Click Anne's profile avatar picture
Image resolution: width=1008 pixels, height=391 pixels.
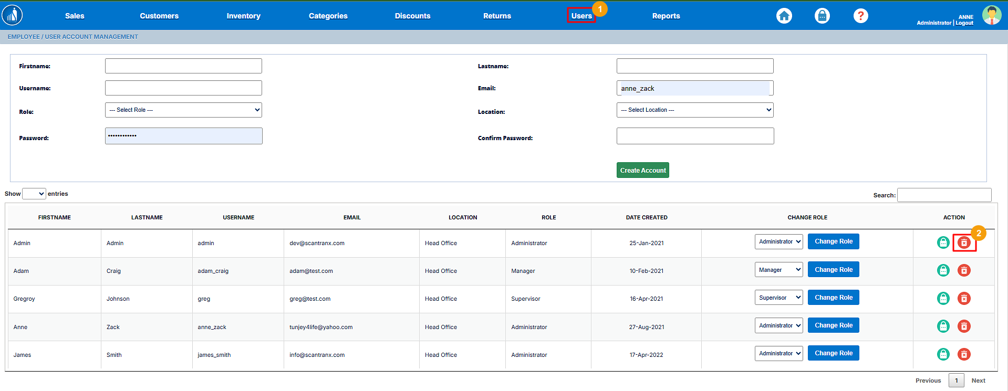[991, 15]
